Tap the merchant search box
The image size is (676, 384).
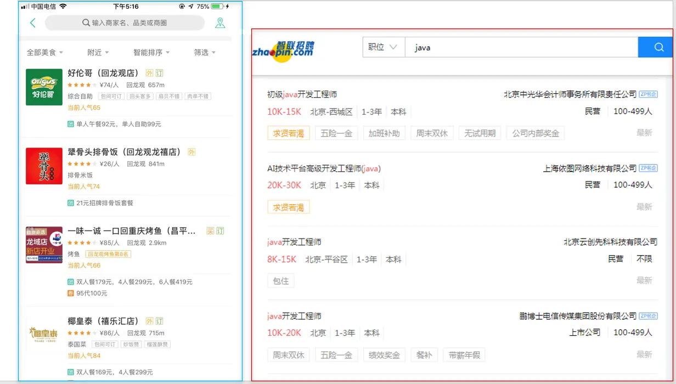pyautogui.click(x=125, y=23)
